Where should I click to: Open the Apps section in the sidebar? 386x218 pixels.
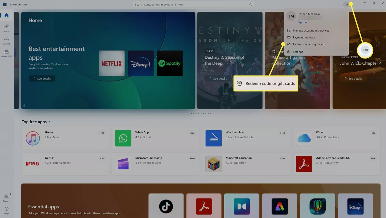pyautogui.click(x=6, y=28)
